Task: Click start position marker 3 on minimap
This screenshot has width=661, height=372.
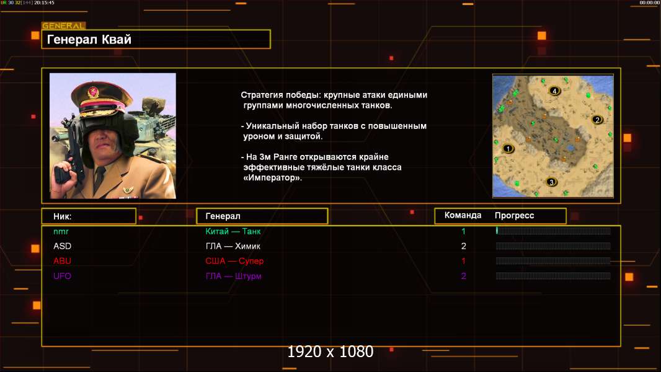Action: coord(551,182)
